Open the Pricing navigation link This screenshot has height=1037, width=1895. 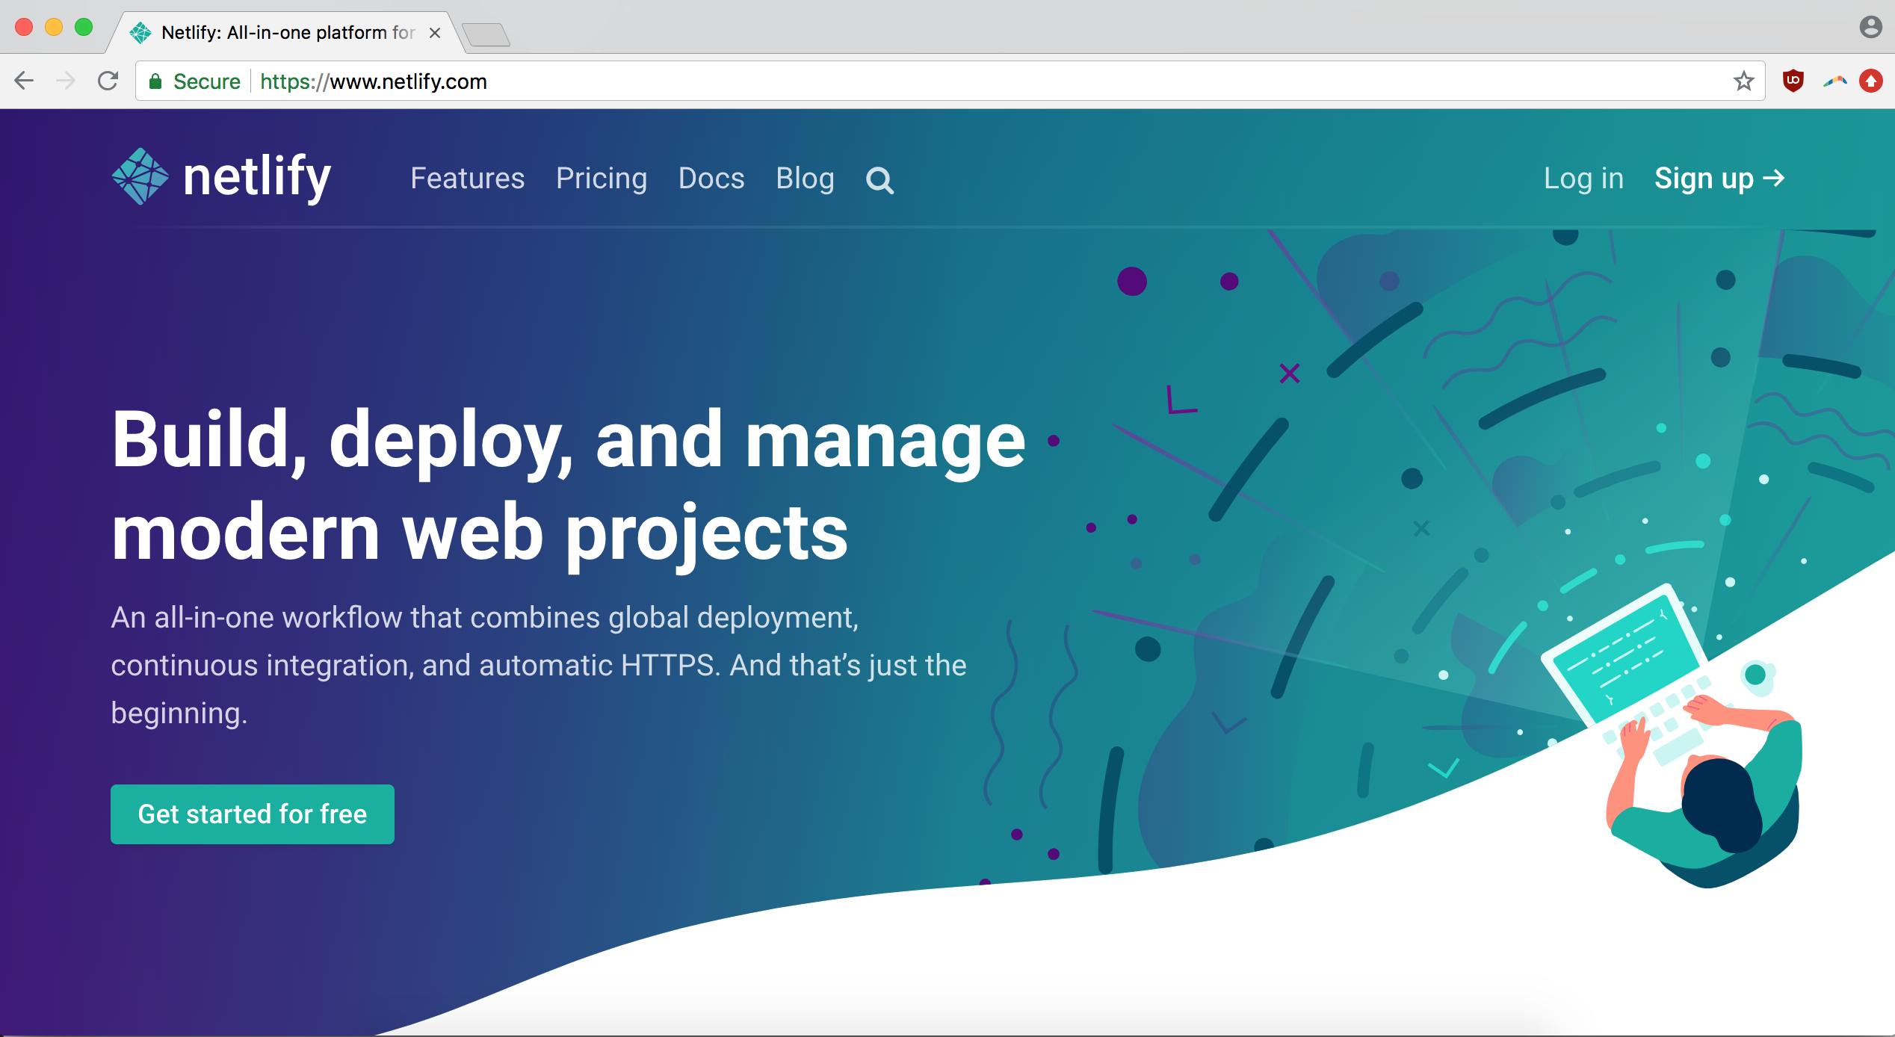coord(601,179)
